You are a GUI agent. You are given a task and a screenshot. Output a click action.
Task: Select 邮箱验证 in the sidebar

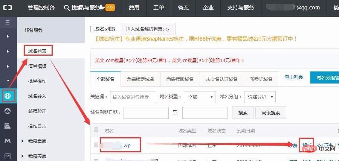[37, 111]
